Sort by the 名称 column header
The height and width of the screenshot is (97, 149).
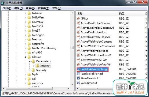coord(97,14)
